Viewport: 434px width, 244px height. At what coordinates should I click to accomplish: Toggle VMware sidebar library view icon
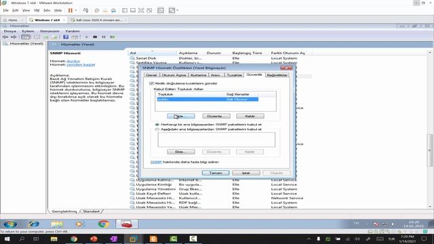(125, 10)
